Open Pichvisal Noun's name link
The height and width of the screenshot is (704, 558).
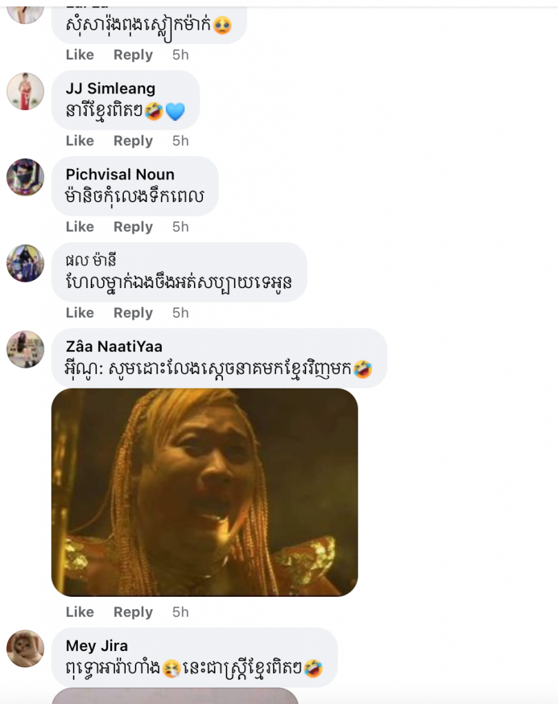120,175
